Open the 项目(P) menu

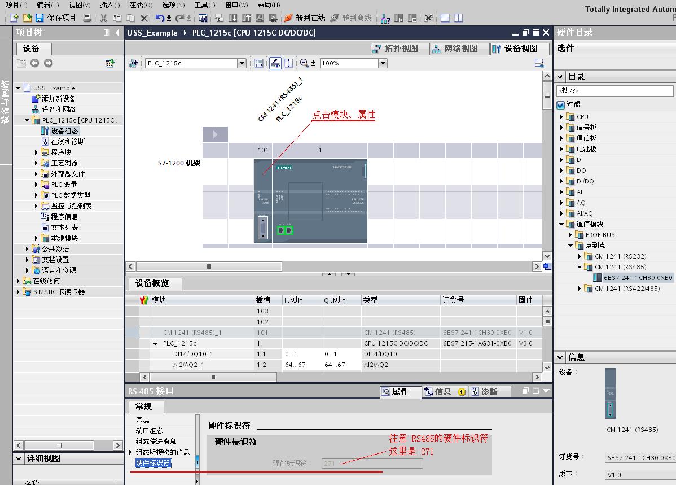(x=16, y=5)
